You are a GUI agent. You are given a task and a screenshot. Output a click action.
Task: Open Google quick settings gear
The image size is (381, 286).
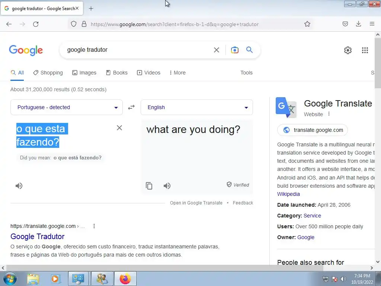(348, 50)
